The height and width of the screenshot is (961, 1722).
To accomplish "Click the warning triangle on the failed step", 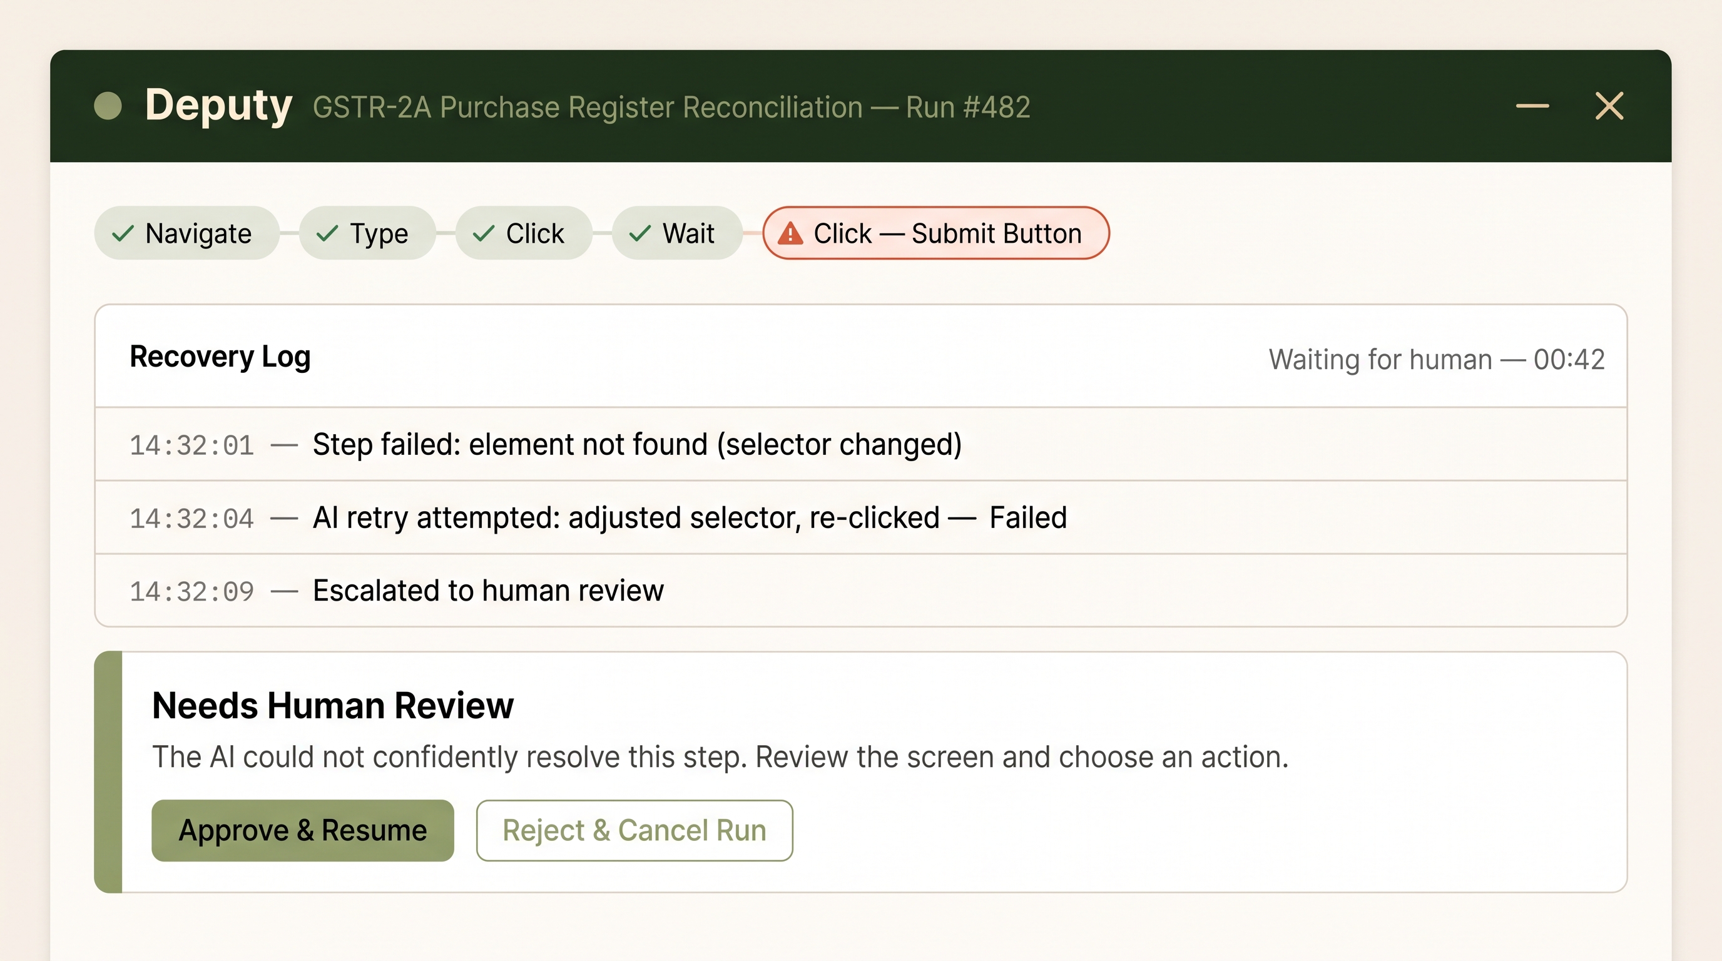I will 790,233.
